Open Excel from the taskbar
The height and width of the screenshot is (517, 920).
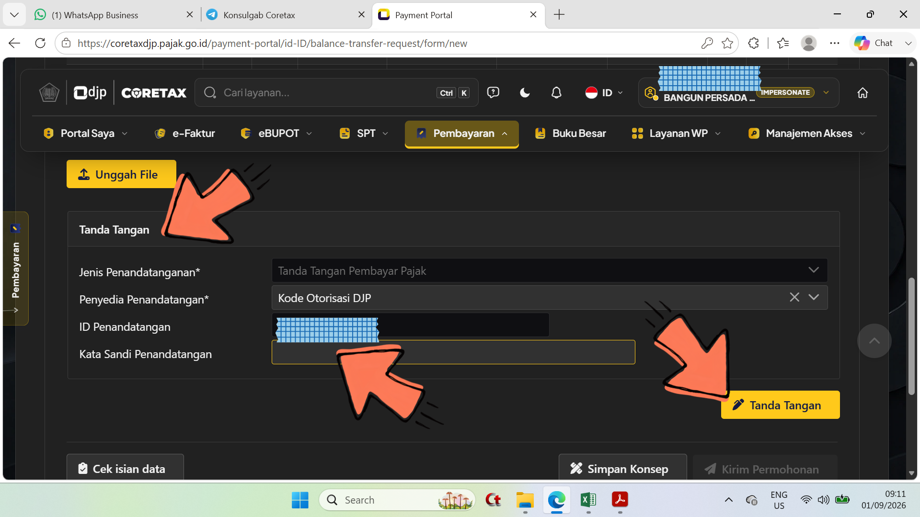click(588, 500)
